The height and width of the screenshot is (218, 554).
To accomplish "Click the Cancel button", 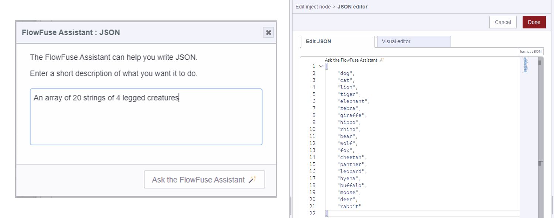I will [503, 22].
